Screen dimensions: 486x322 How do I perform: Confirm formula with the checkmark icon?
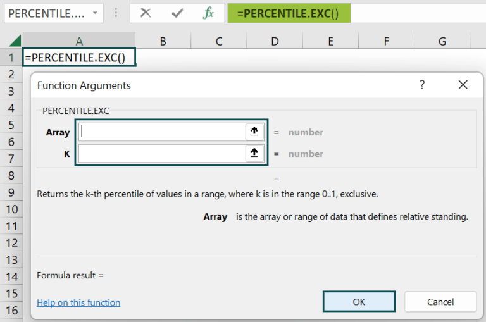pyautogui.click(x=177, y=13)
